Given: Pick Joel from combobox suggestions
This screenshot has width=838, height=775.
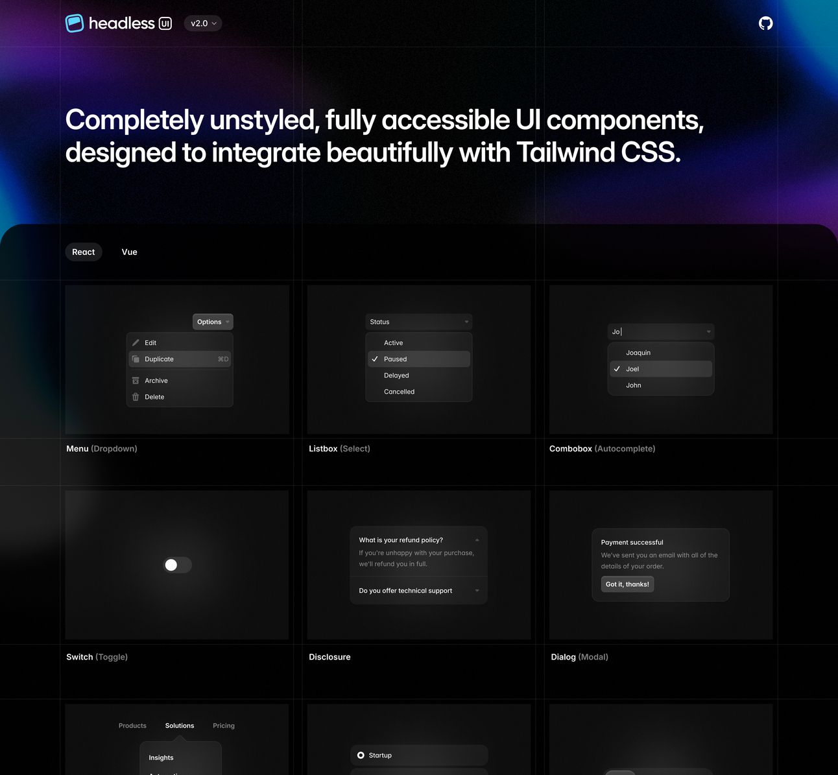Looking at the screenshot, I should (x=661, y=368).
